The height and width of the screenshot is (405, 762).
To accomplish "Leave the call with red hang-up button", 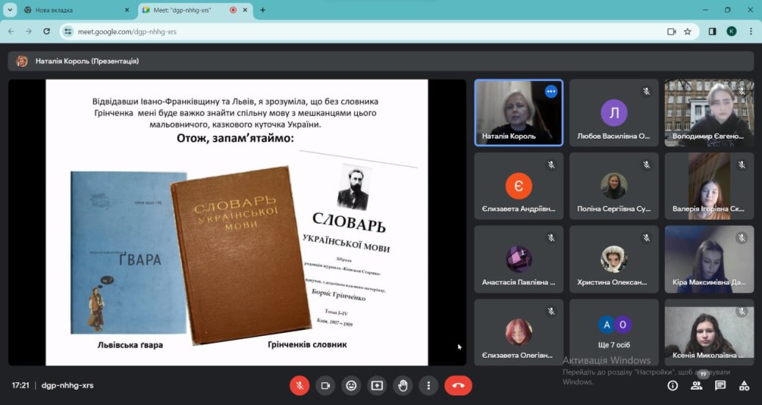I will 459,385.
